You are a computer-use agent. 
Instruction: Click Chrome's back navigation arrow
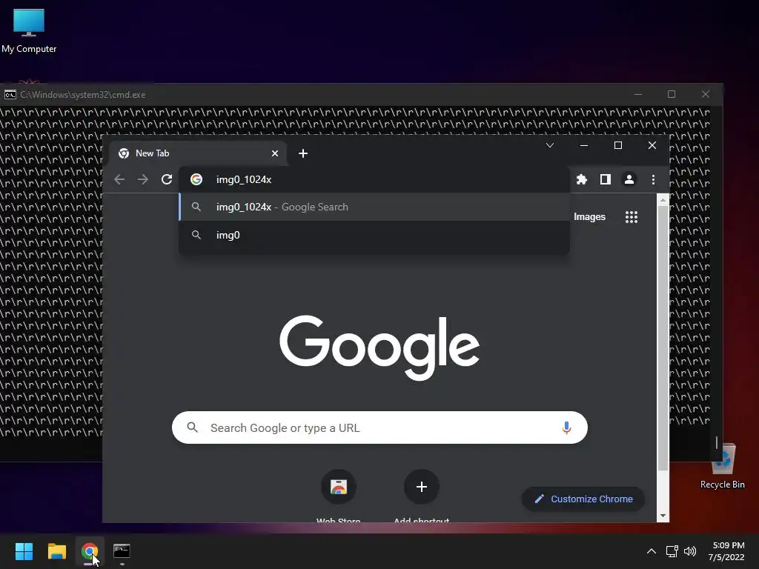119,179
